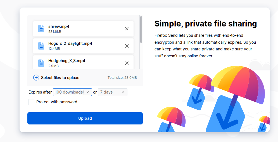Viewport: 278px width, 142px height.
Task: Click the 'Total size: 23.0MB' text
Action: coord(122,78)
